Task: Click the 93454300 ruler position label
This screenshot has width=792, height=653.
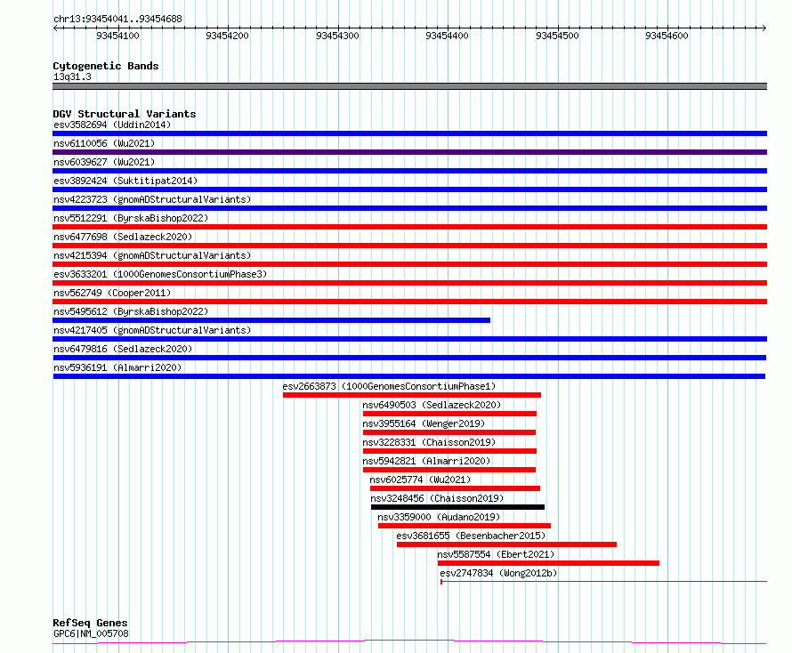Action: (337, 36)
